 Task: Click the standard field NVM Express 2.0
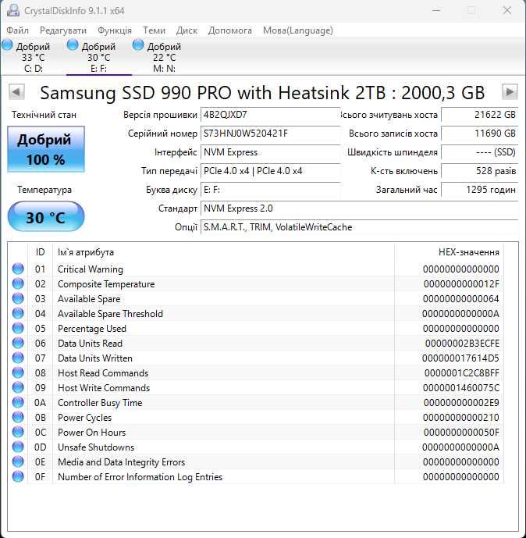359,208
